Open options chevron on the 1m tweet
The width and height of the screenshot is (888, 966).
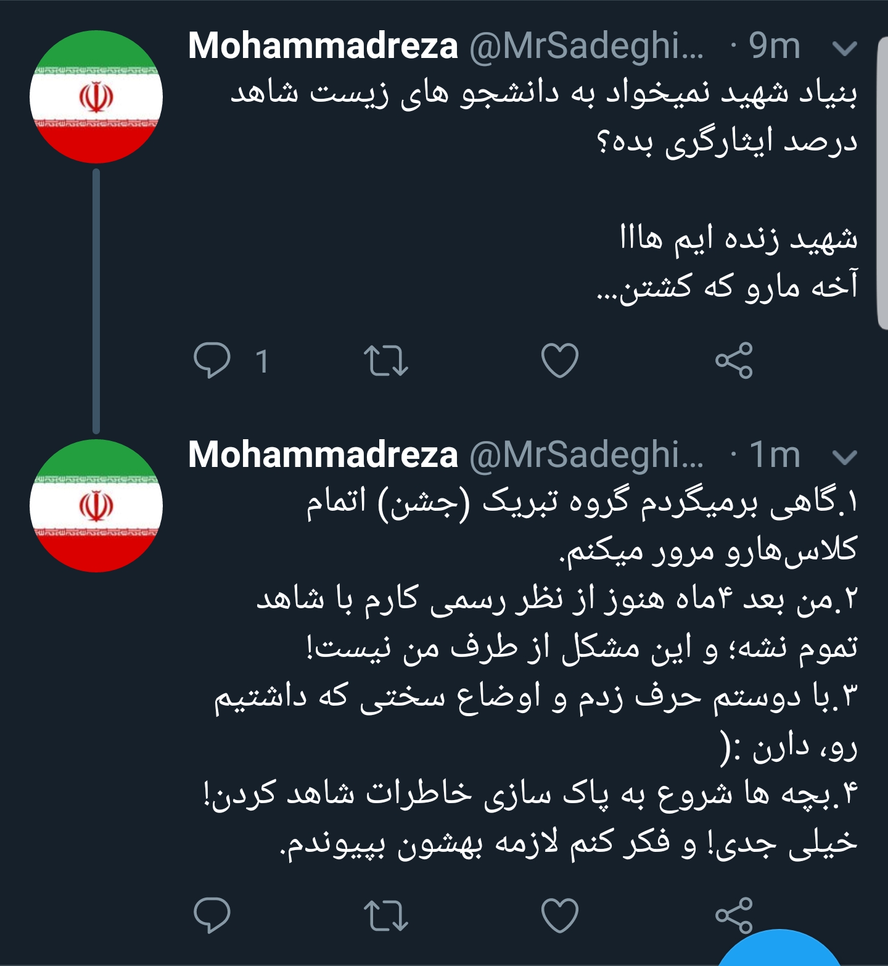844,456
